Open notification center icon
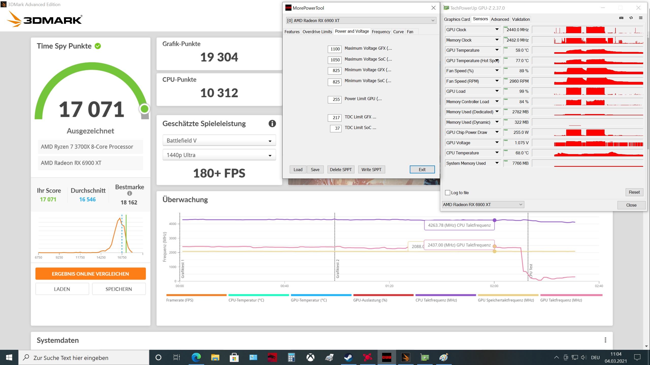Viewport: 650px width, 365px height. pos(637,357)
